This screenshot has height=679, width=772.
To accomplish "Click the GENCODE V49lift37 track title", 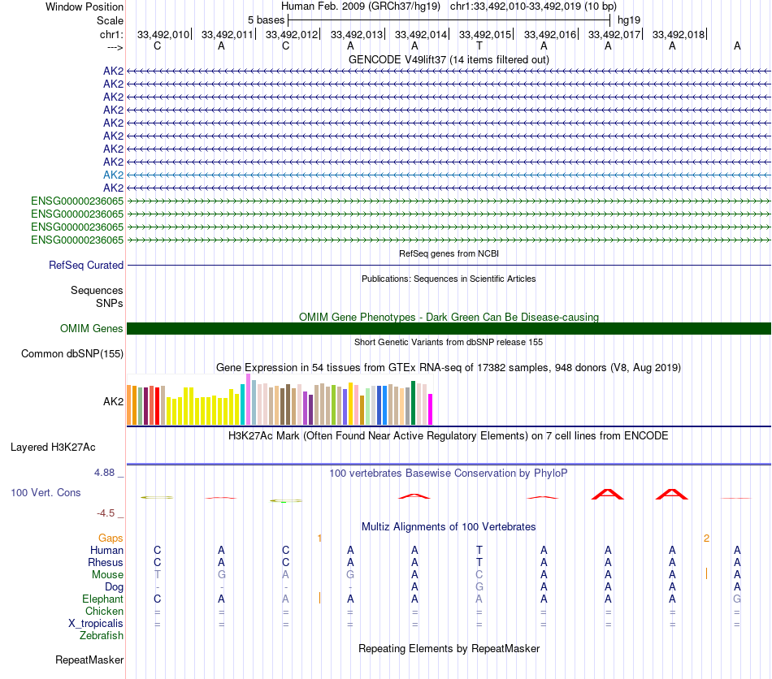I will tap(449, 59).
